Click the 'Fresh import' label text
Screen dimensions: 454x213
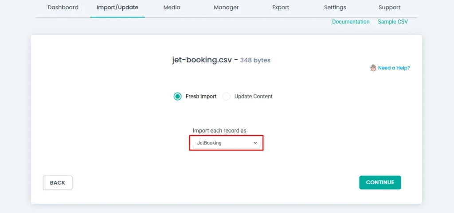[201, 97]
